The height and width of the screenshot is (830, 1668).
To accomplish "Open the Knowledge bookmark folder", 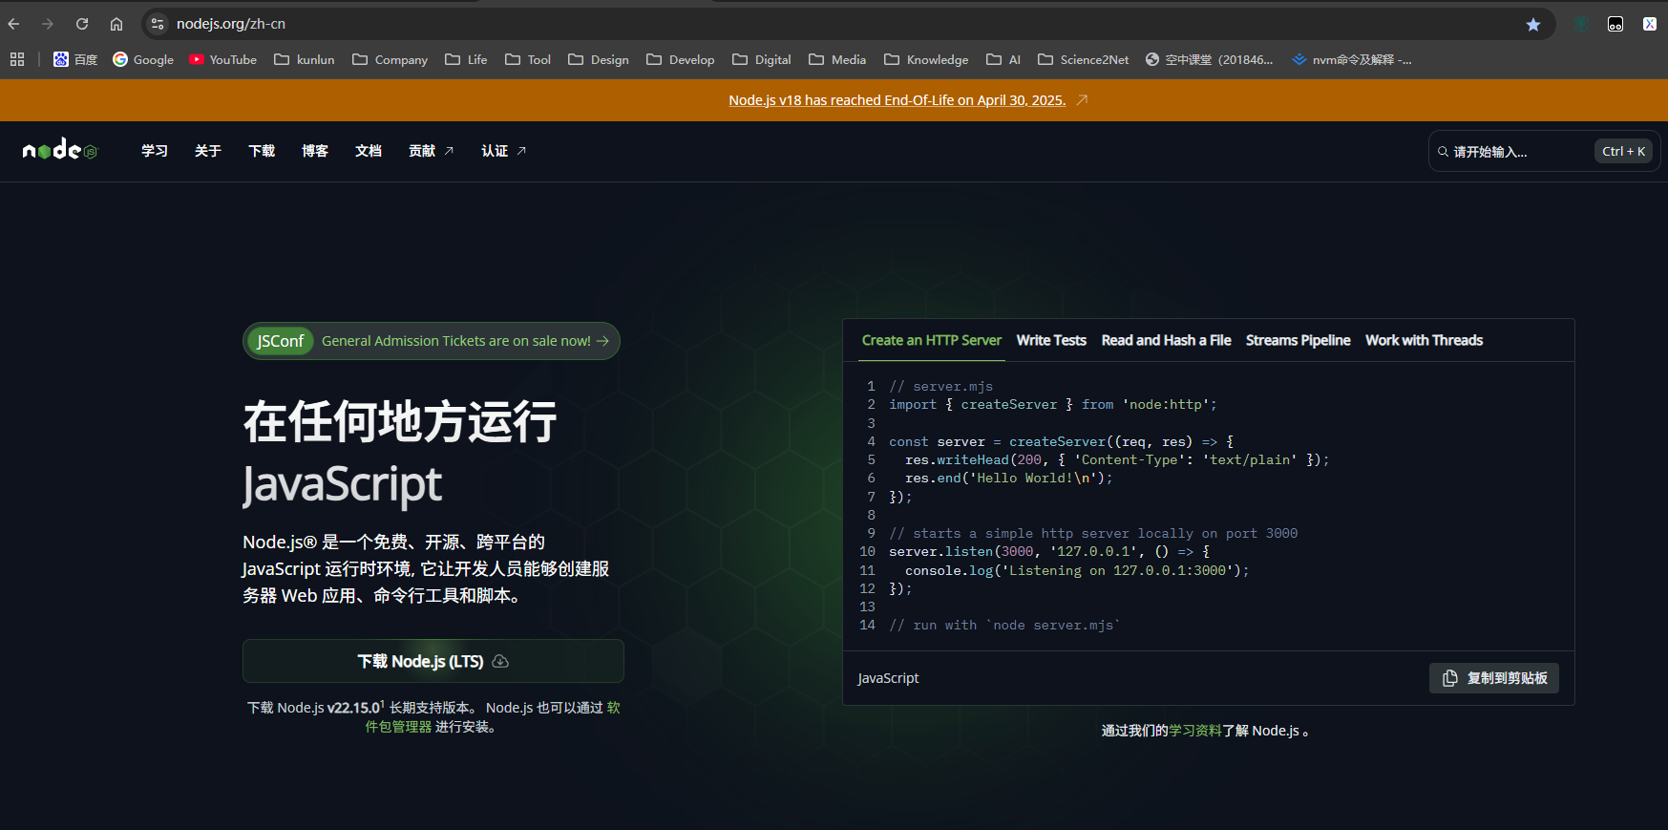I will (926, 59).
